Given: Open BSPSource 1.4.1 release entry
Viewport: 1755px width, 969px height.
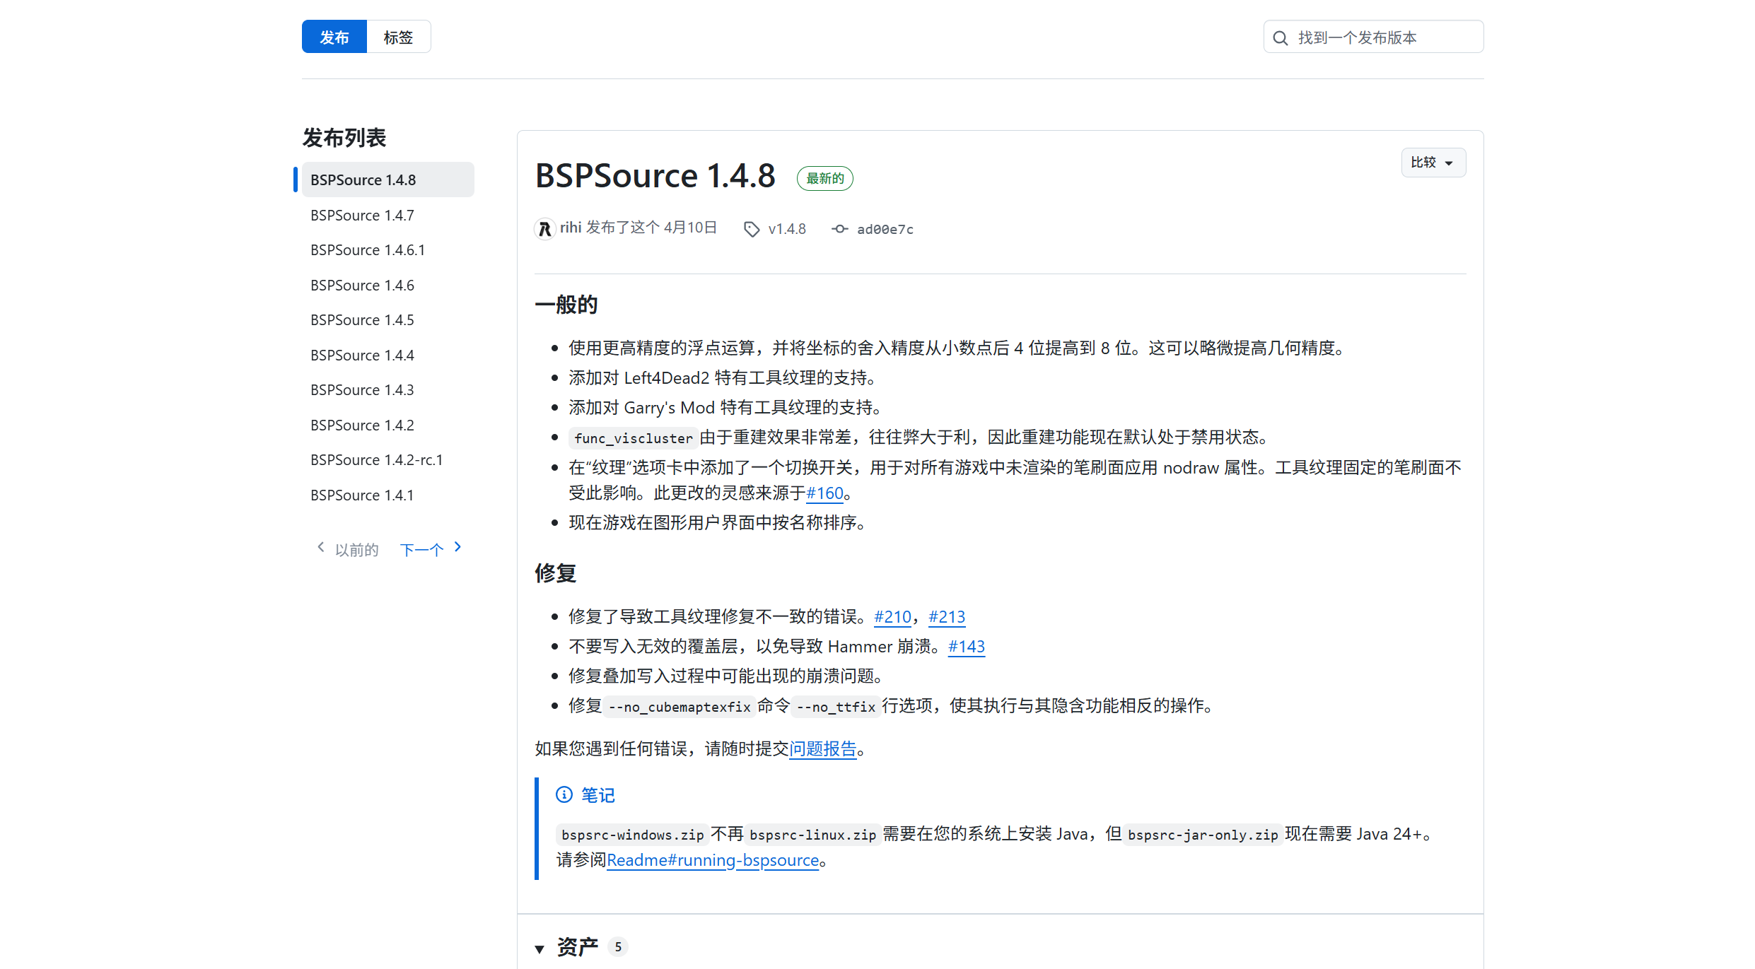Looking at the screenshot, I should tap(387, 495).
